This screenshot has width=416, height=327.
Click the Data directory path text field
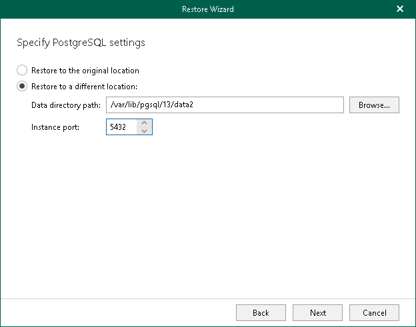[x=224, y=105]
